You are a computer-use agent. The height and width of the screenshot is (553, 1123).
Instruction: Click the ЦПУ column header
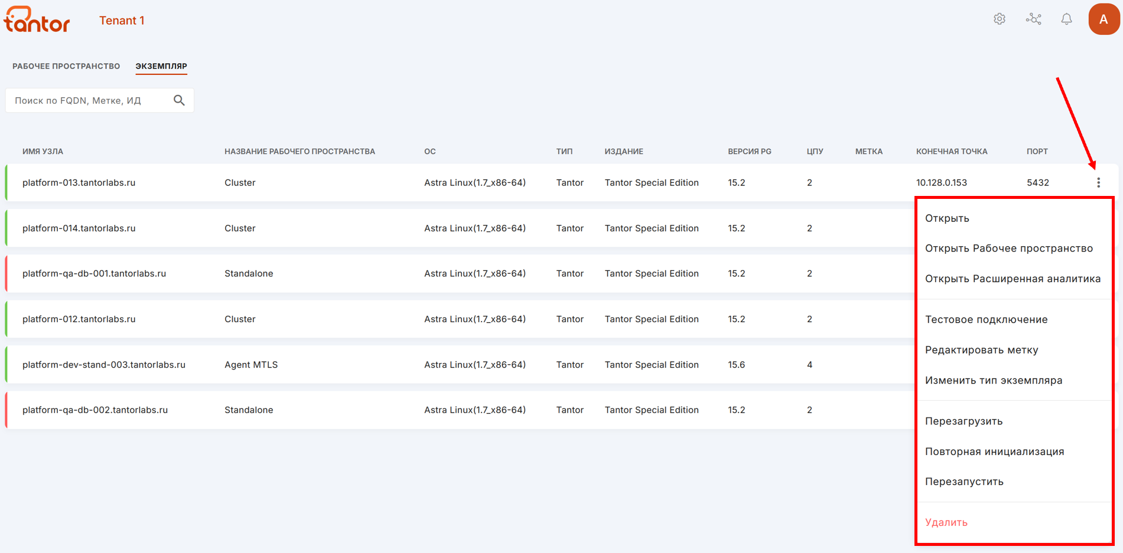pyautogui.click(x=815, y=152)
